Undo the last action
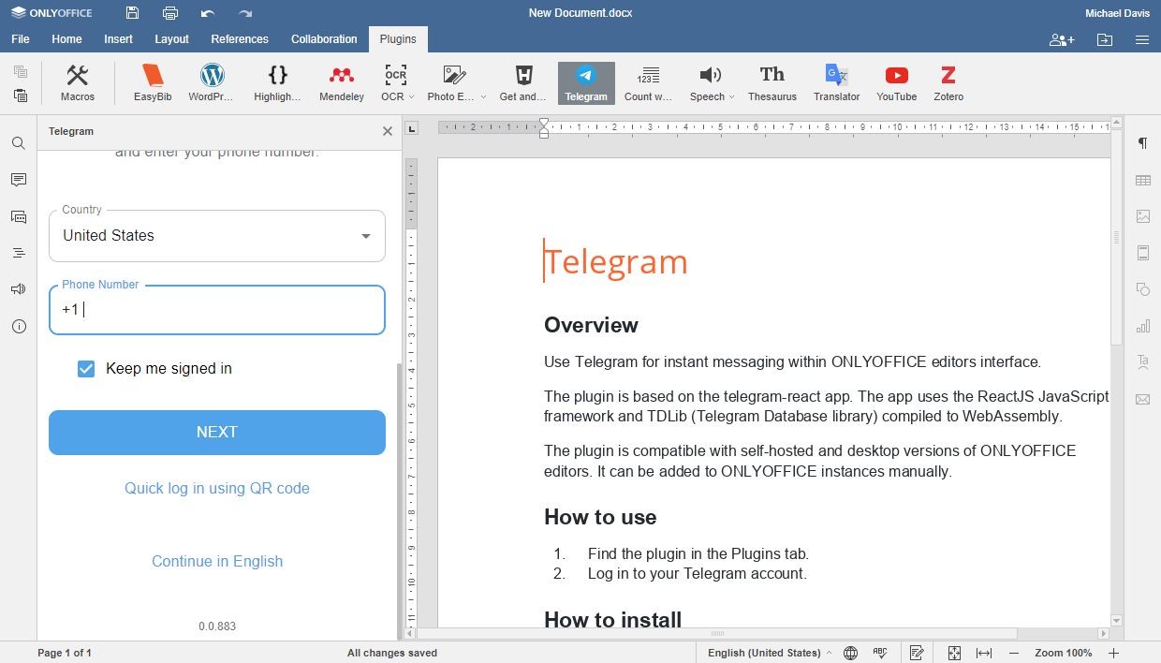1161x663 pixels. click(208, 13)
